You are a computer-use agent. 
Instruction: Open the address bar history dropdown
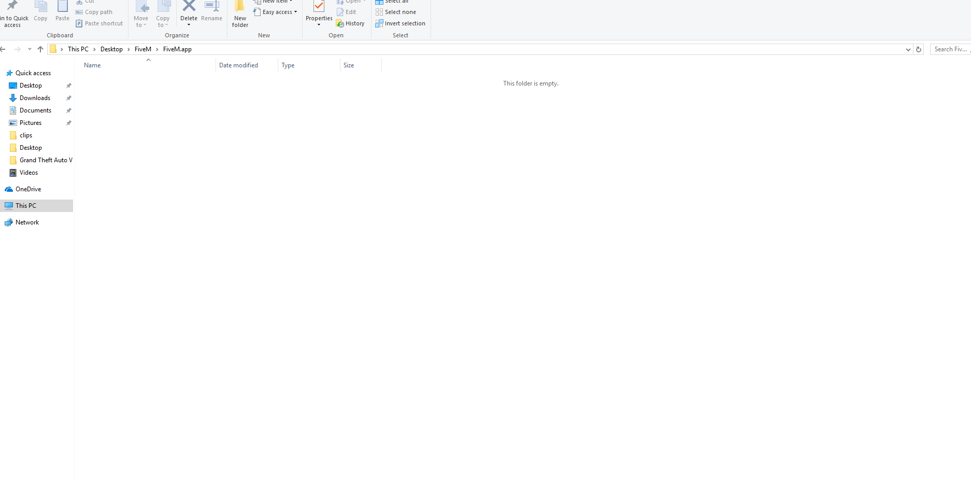coord(908,50)
